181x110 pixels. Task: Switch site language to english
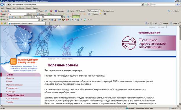coord(152,28)
